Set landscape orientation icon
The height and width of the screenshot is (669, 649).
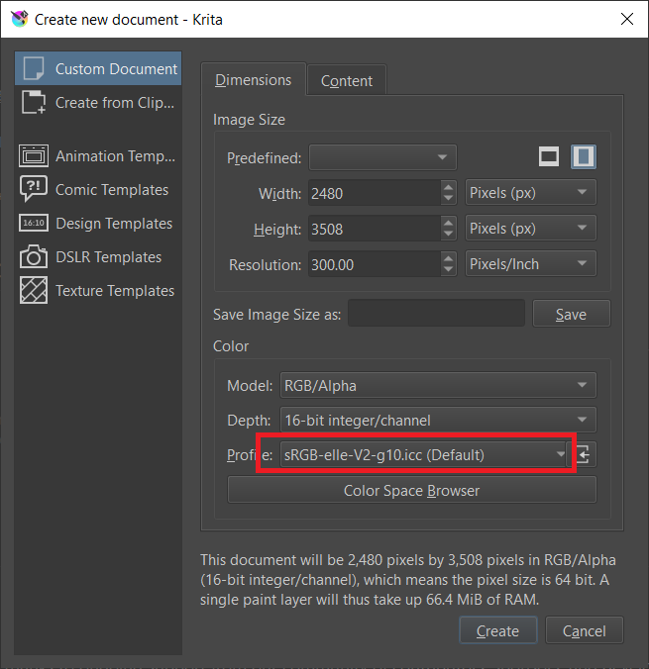click(x=549, y=156)
